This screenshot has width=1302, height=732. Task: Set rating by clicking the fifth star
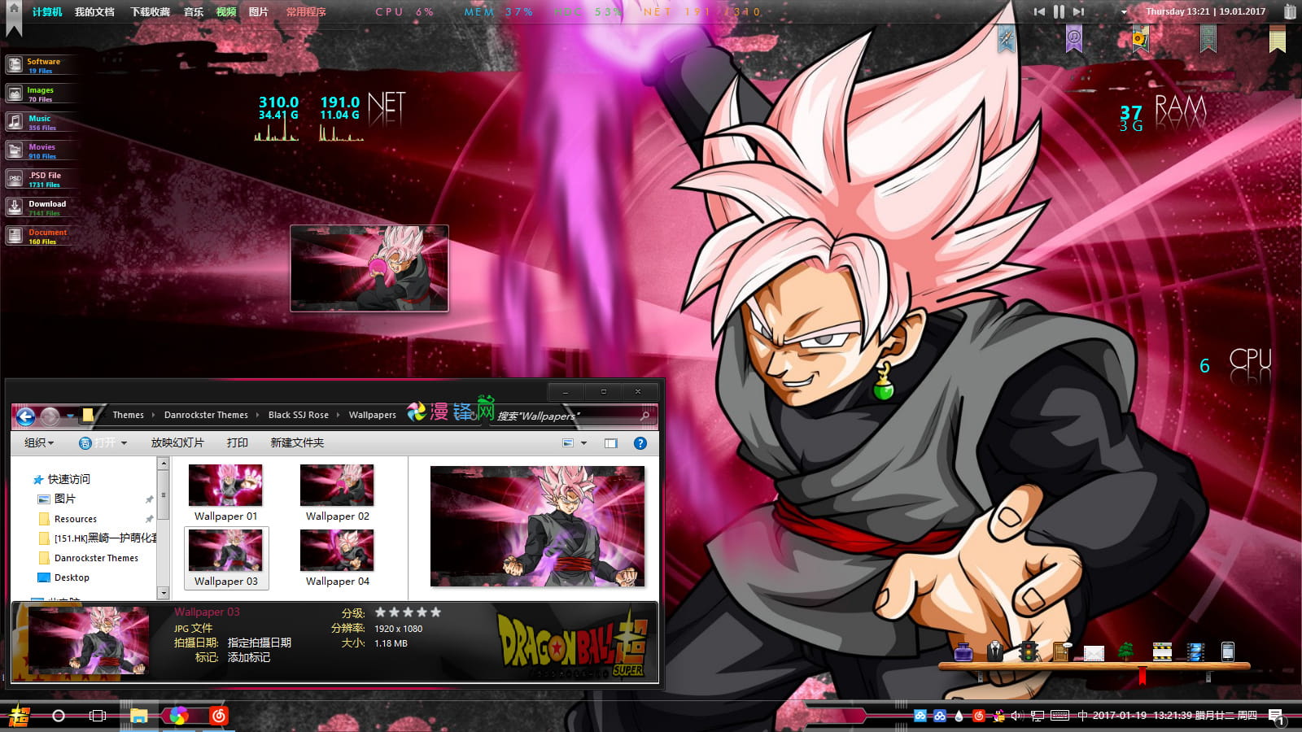[x=436, y=612]
